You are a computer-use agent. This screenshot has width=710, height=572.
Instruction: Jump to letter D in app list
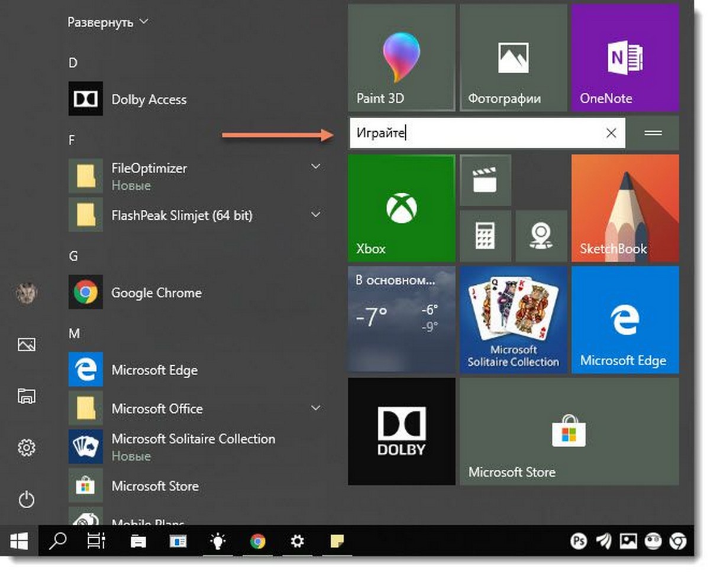[x=73, y=63]
